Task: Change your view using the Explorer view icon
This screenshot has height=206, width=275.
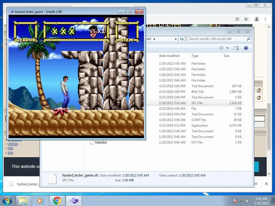Action: click(222, 48)
